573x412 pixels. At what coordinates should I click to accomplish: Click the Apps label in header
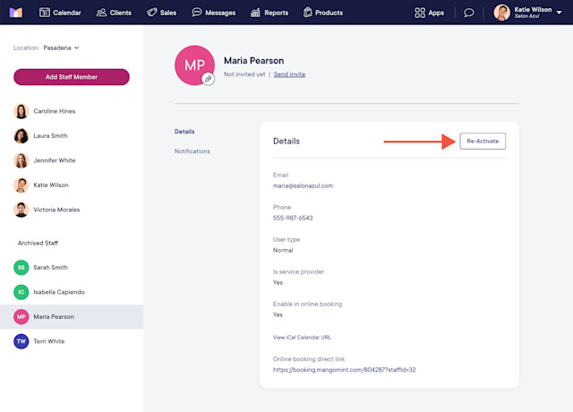click(436, 13)
